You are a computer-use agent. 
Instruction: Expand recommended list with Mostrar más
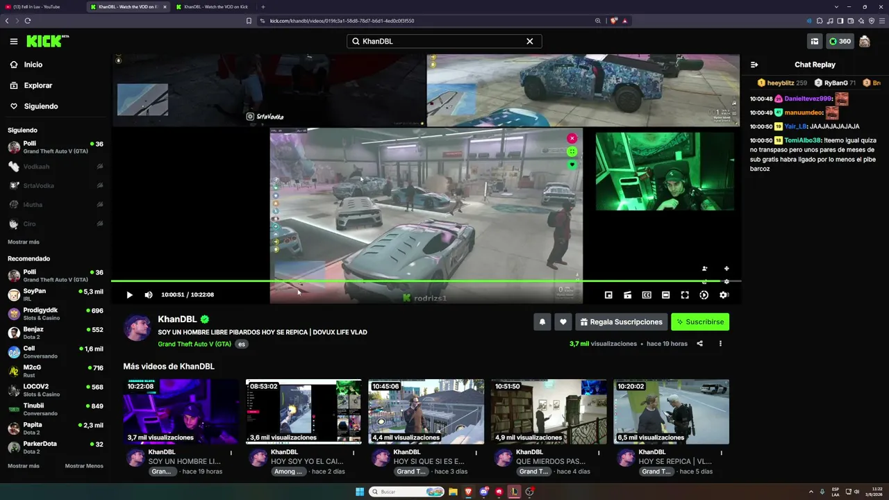point(24,466)
